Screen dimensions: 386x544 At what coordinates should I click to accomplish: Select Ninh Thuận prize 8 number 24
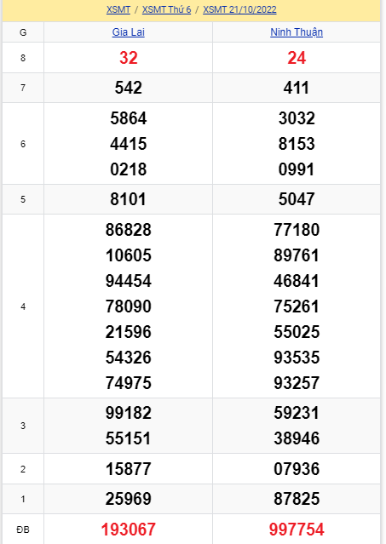pyautogui.click(x=297, y=58)
